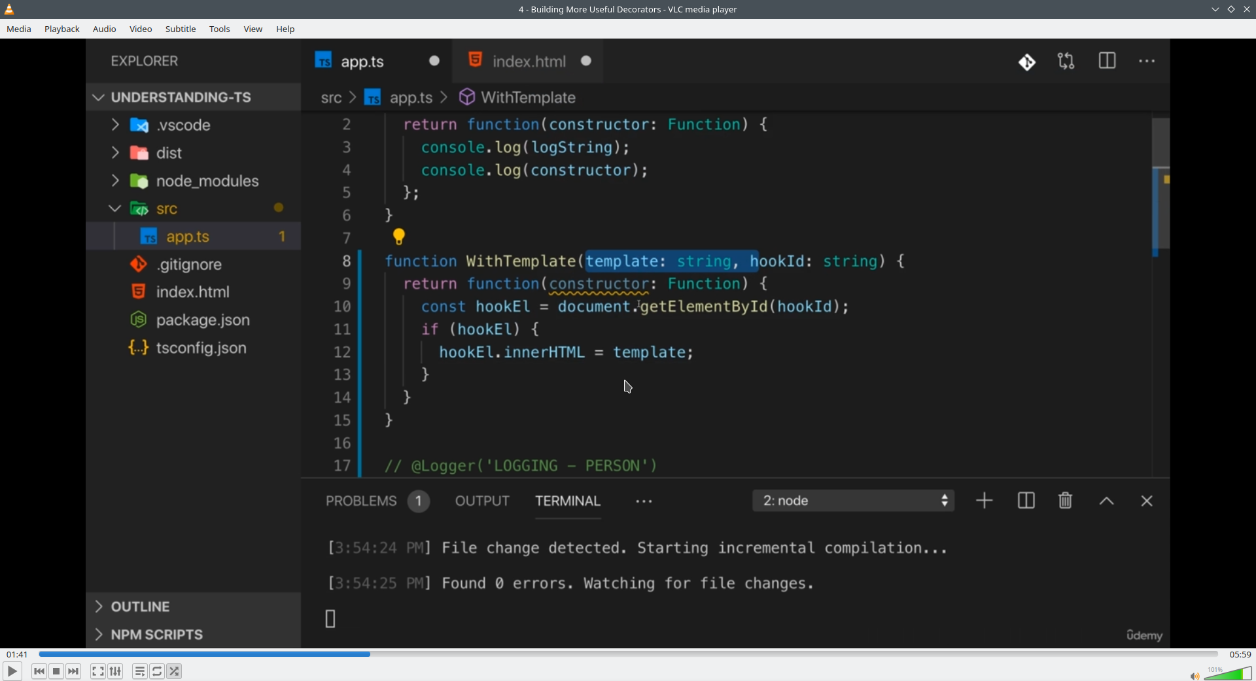The image size is (1256, 681).
Task: Show more panel tabs ellipsis
Action: click(x=644, y=502)
